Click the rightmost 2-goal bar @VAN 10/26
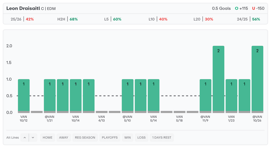Viewport: 271px width, 149px height. click(x=257, y=79)
